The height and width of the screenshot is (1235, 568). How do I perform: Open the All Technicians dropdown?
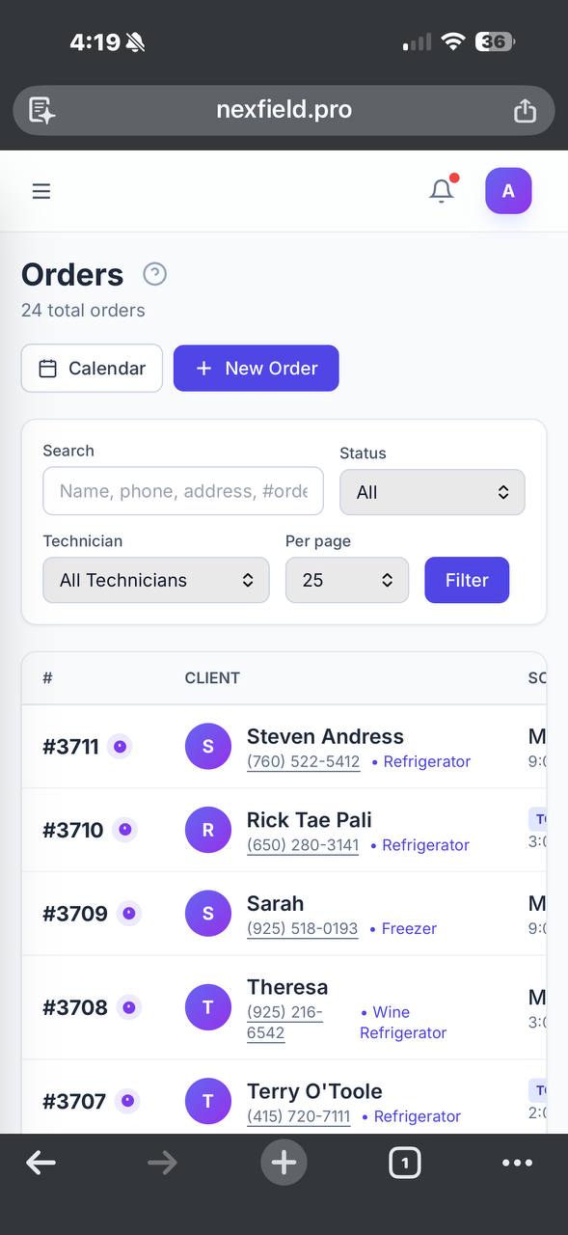tap(155, 580)
